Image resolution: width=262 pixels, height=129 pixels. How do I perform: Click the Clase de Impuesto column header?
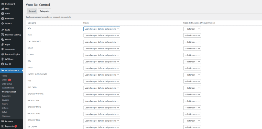pos(199,23)
